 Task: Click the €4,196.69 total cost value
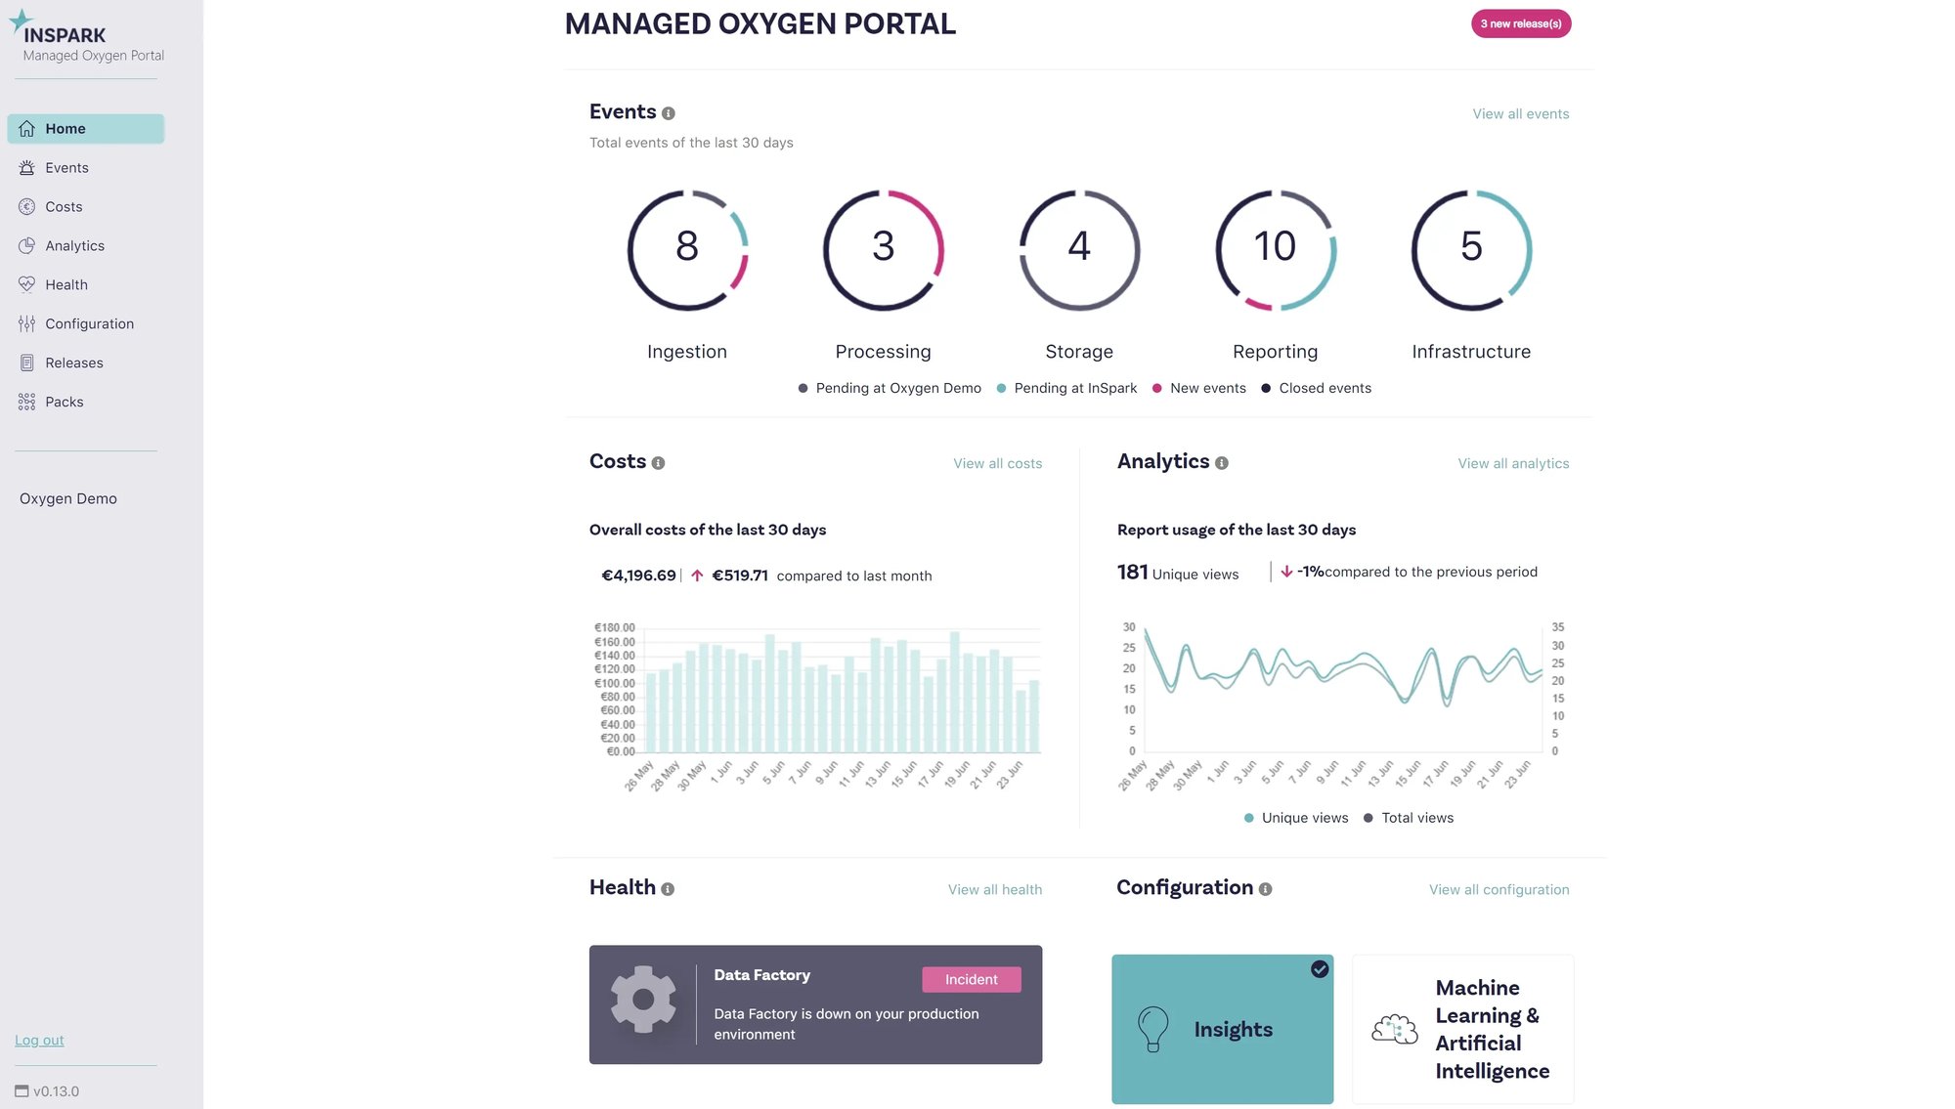[638, 576]
